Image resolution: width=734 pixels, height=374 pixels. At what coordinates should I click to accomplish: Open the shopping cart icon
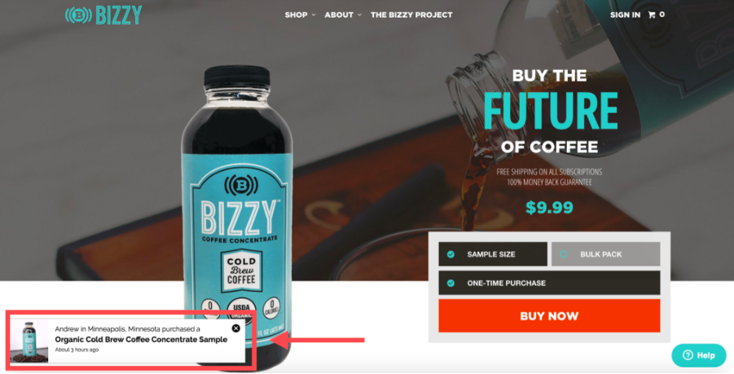point(651,15)
